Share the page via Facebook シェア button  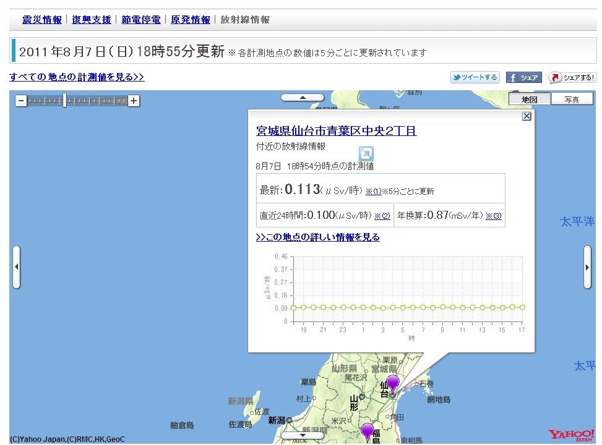click(x=523, y=77)
